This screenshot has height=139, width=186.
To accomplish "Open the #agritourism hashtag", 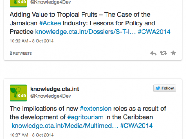I will 85,117.
